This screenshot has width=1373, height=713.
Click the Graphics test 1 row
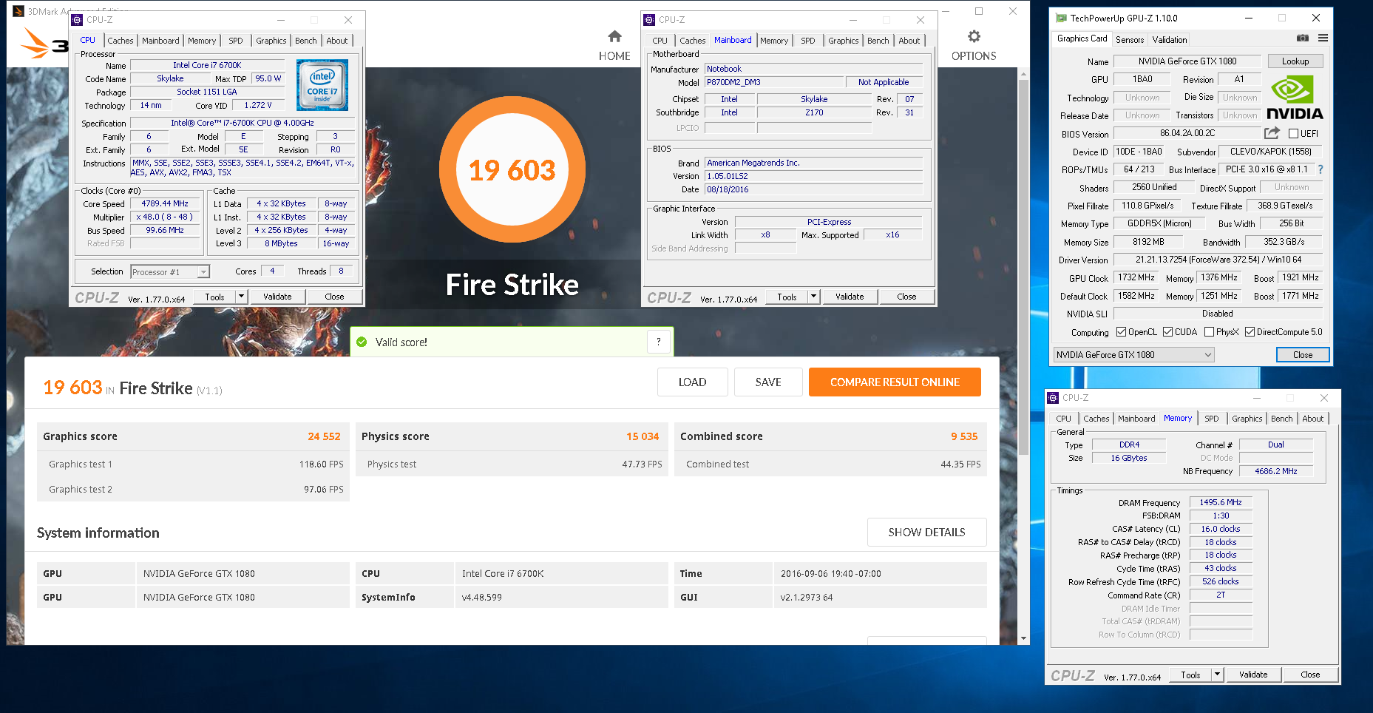(193, 464)
